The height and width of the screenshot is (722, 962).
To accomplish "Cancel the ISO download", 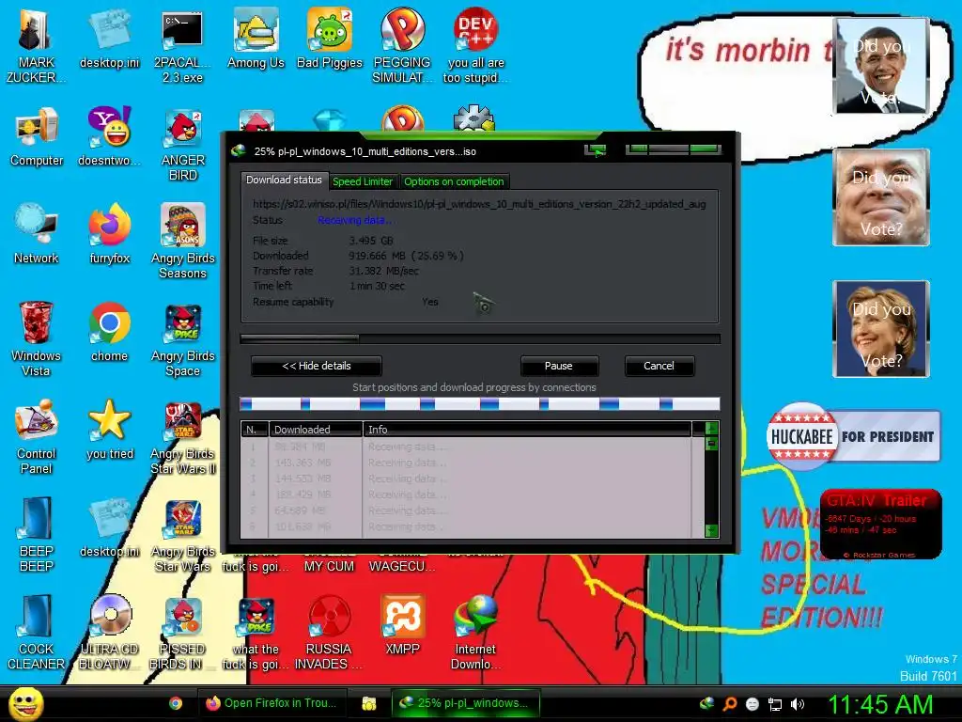I will 659,366.
